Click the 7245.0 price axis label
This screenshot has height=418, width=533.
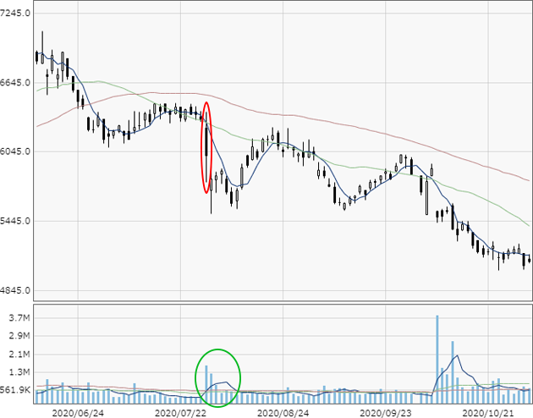(x=15, y=13)
